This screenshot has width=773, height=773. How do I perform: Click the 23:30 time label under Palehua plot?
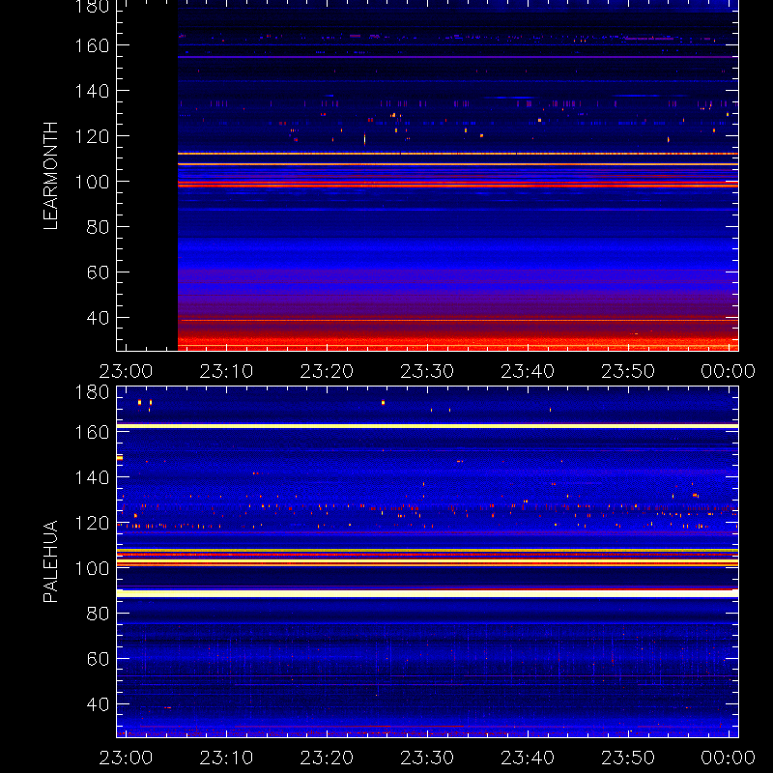tap(427, 758)
